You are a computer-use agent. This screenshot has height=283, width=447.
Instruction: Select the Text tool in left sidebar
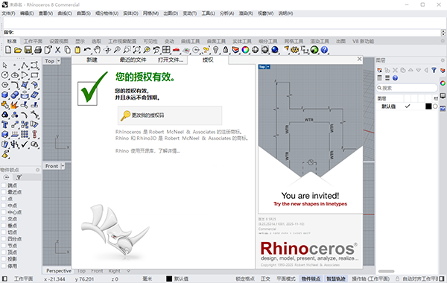(5, 124)
